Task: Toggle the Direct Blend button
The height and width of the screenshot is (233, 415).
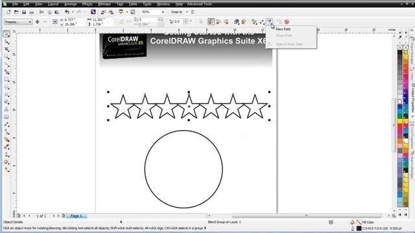Action: coord(211,22)
